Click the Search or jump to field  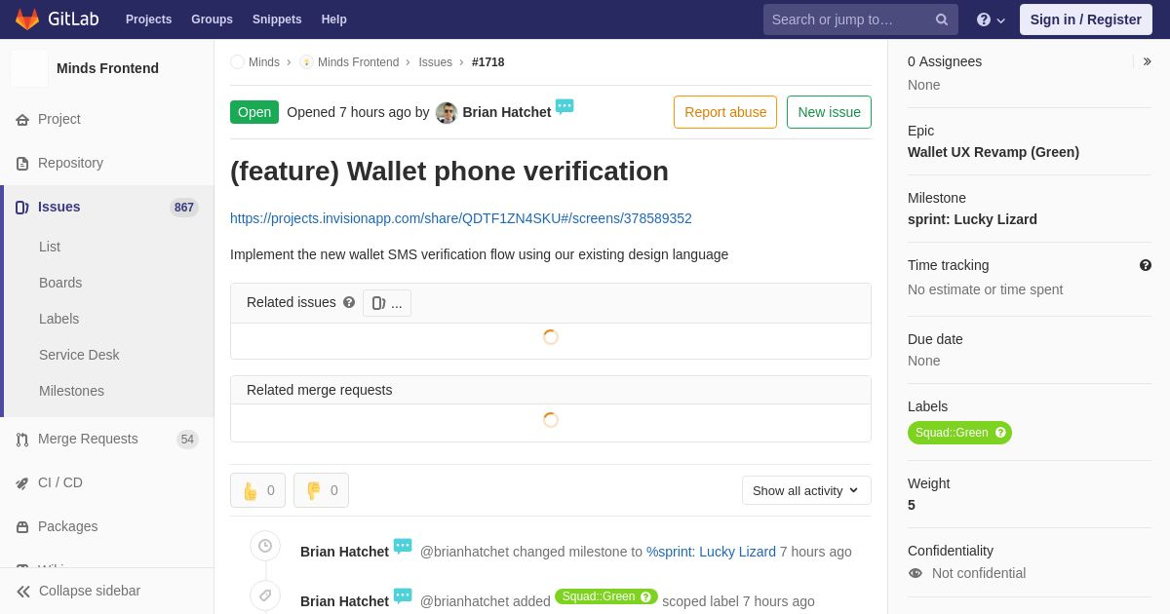[x=861, y=19]
